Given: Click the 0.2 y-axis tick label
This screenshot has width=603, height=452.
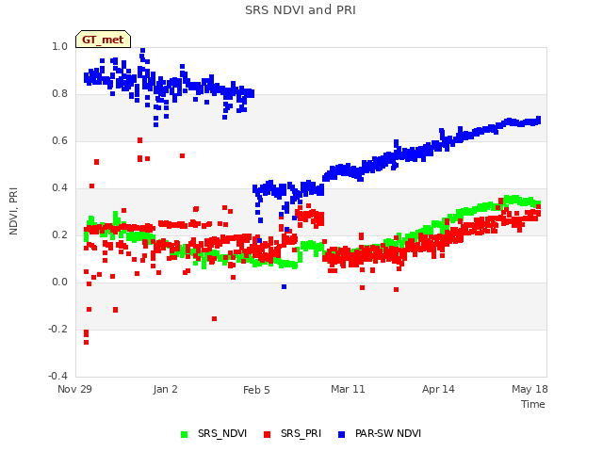Looking at the screenshot, I should [59, 234].
